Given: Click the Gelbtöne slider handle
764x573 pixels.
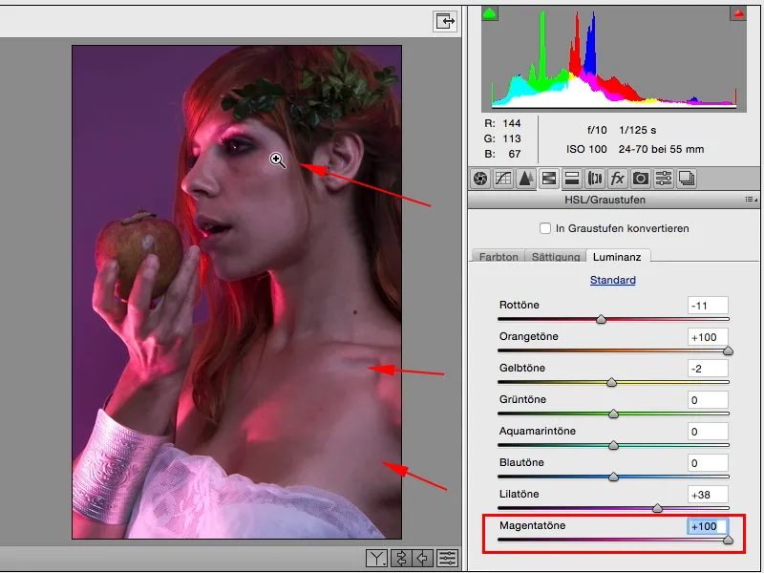Looking at the screenshot, I should click(611, 383).
